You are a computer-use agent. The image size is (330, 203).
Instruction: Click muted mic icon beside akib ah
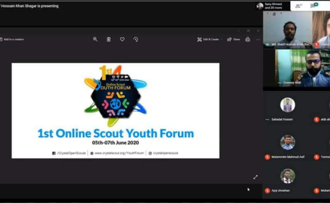tap(316, 119)
